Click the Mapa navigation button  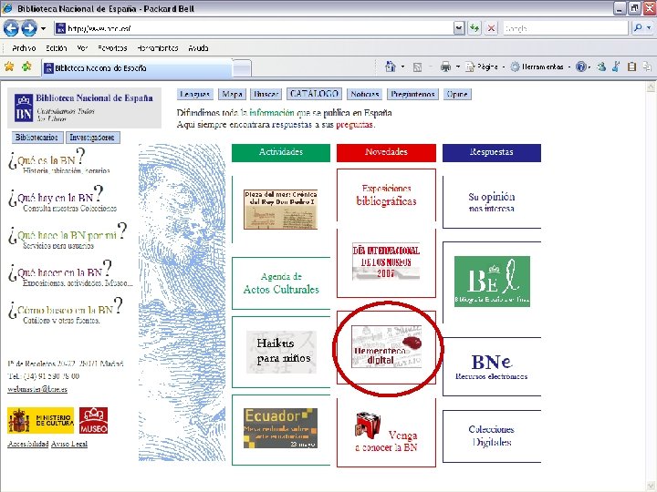tap(232, 94)
